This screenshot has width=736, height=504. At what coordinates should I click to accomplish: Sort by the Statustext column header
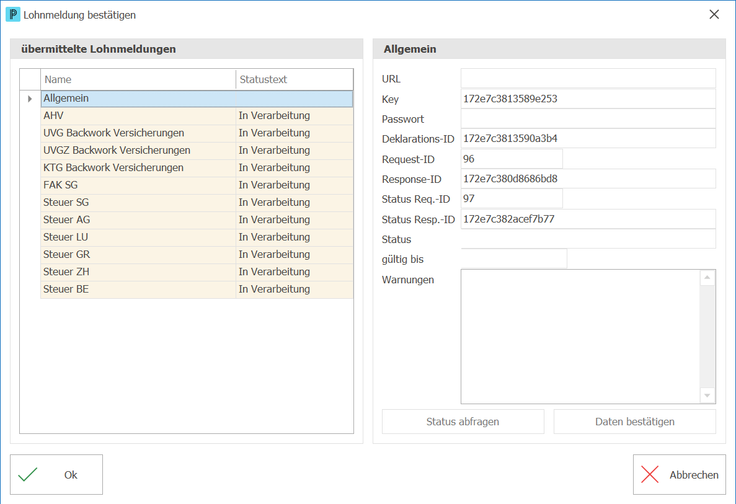point(295,79)
